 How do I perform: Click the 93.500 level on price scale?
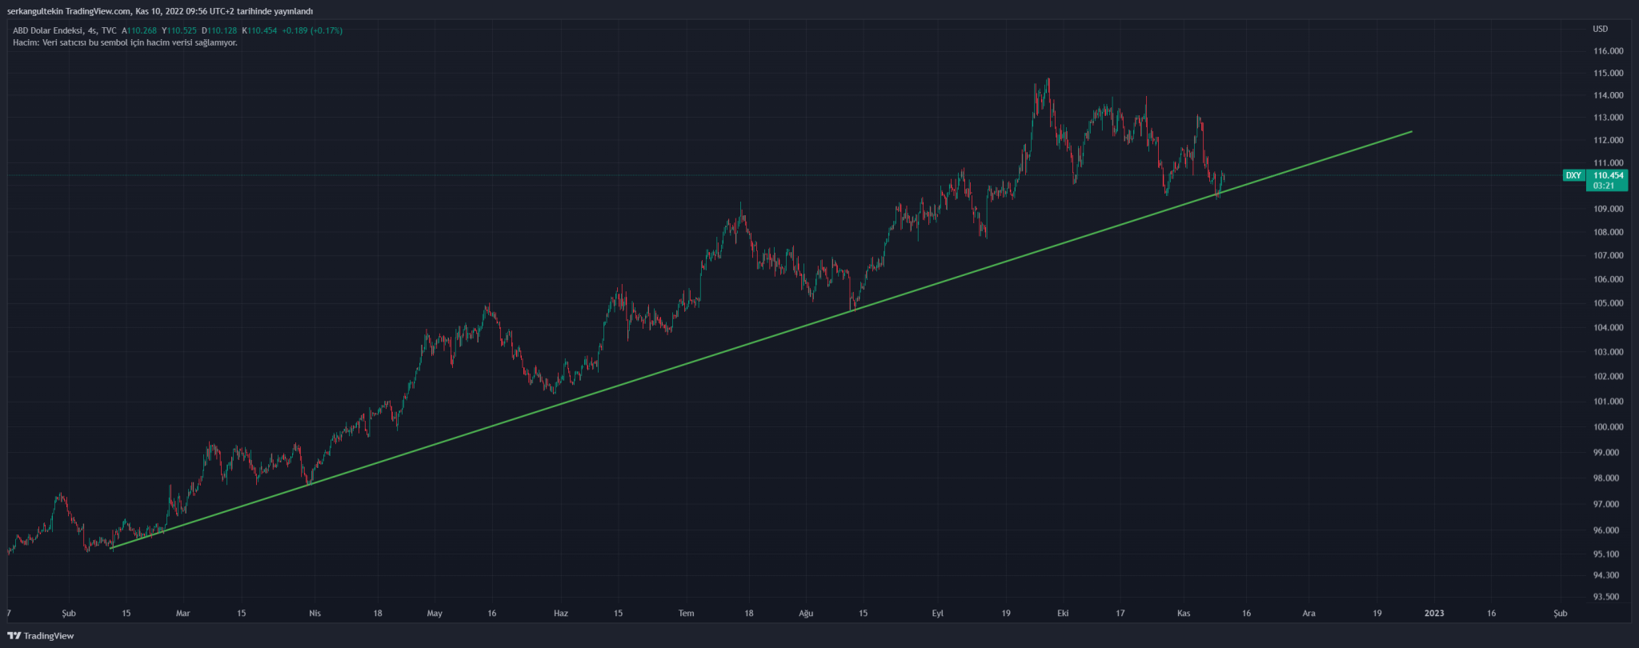coord(1606,597)
